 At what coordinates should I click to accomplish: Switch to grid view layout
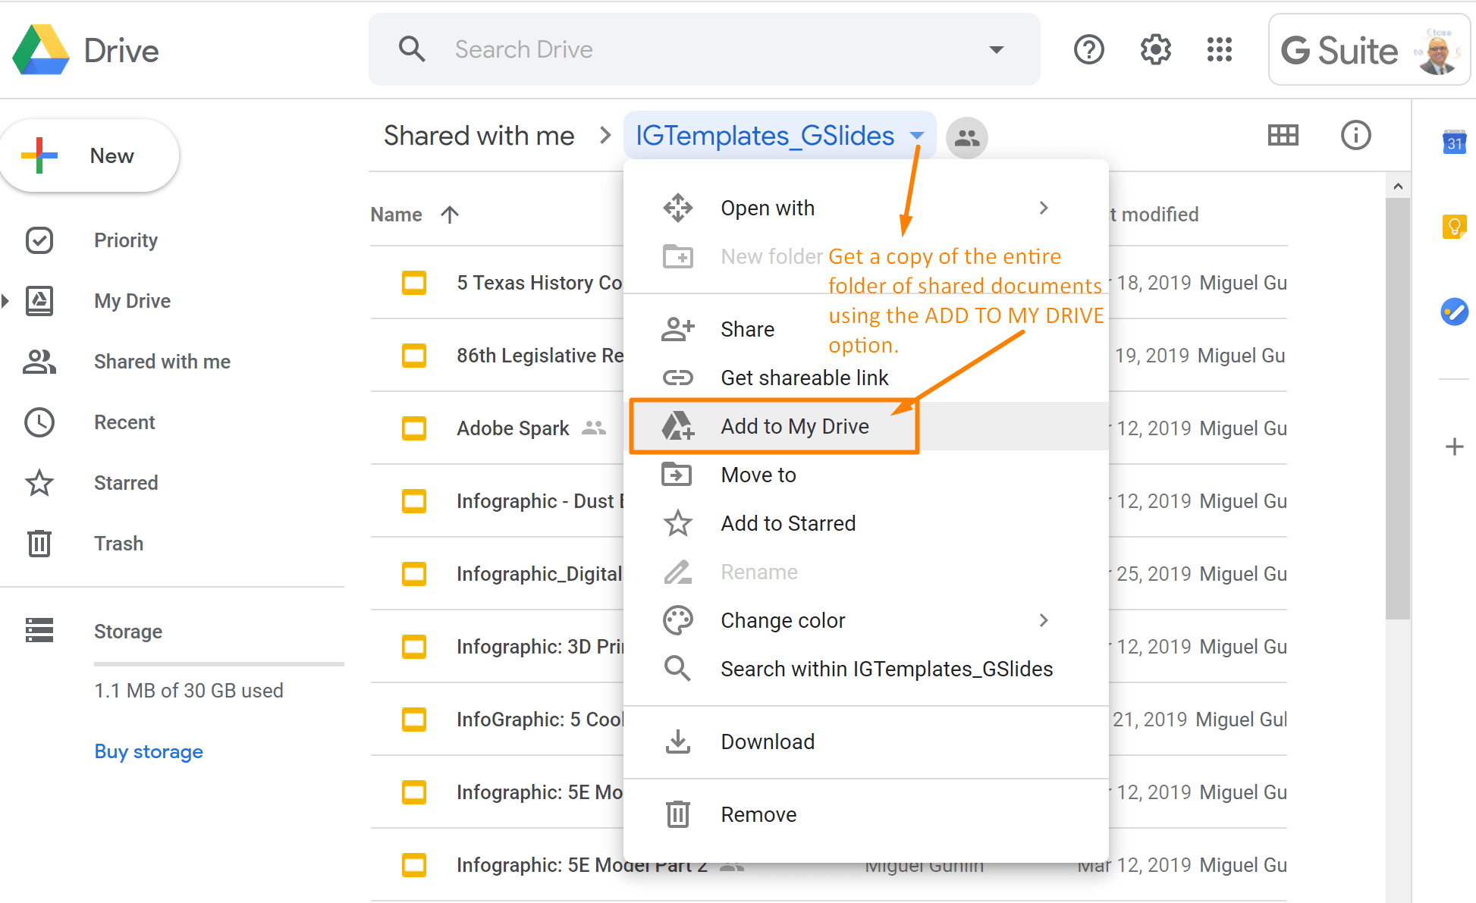click(1283, 136)
